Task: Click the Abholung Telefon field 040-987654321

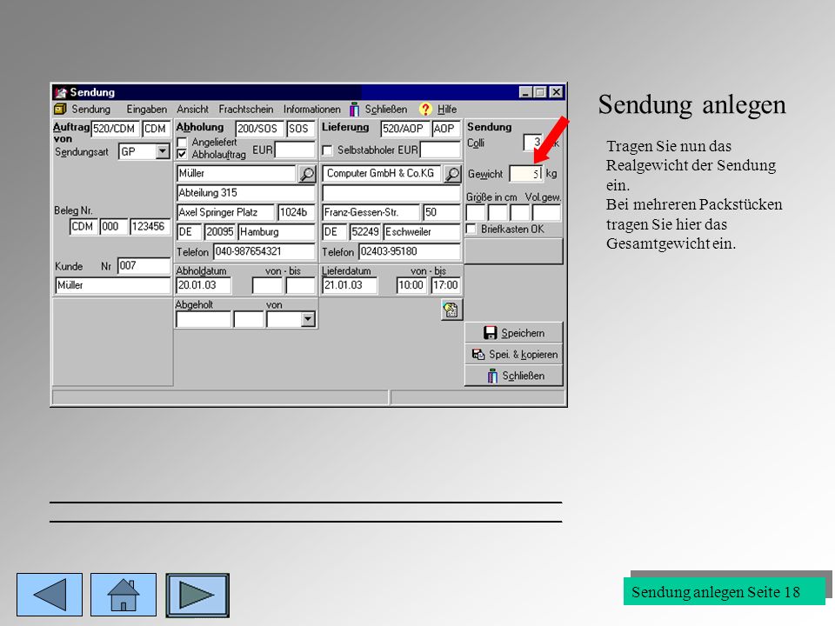Action: tap(264, 251)
